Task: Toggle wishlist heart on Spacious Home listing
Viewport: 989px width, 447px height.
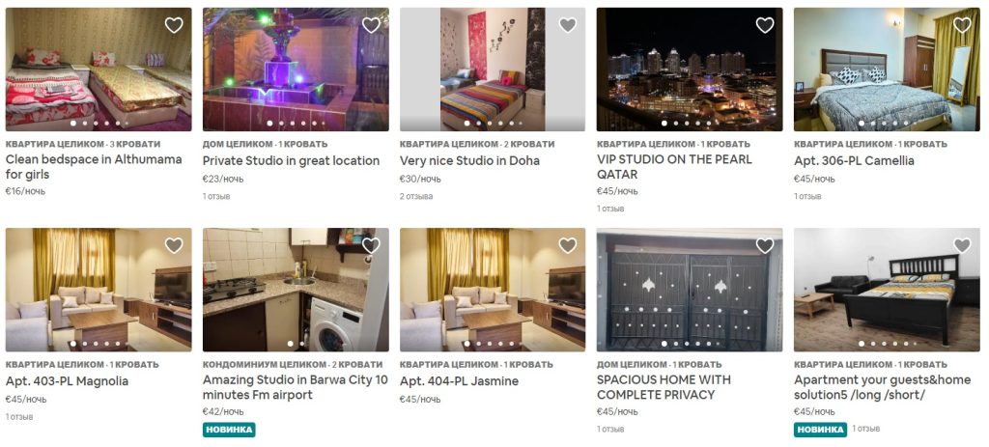Action: tap(765, 246)
